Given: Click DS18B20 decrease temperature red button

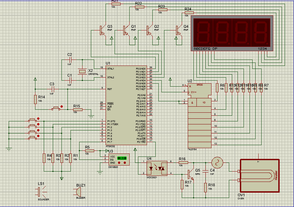Looking at the screenshot, I should 119,163.
